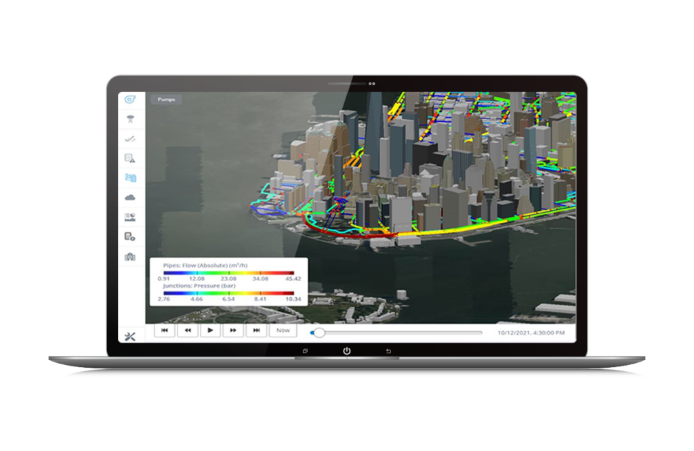Open the alerts report warning icon
Viewport: 694px width, 451px height.
tap(130, 158)
